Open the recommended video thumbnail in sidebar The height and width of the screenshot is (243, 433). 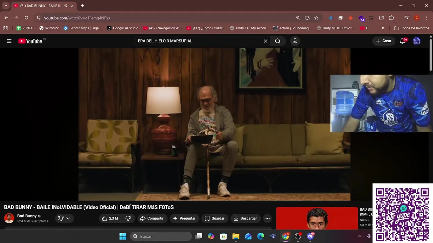coord(317,218)
